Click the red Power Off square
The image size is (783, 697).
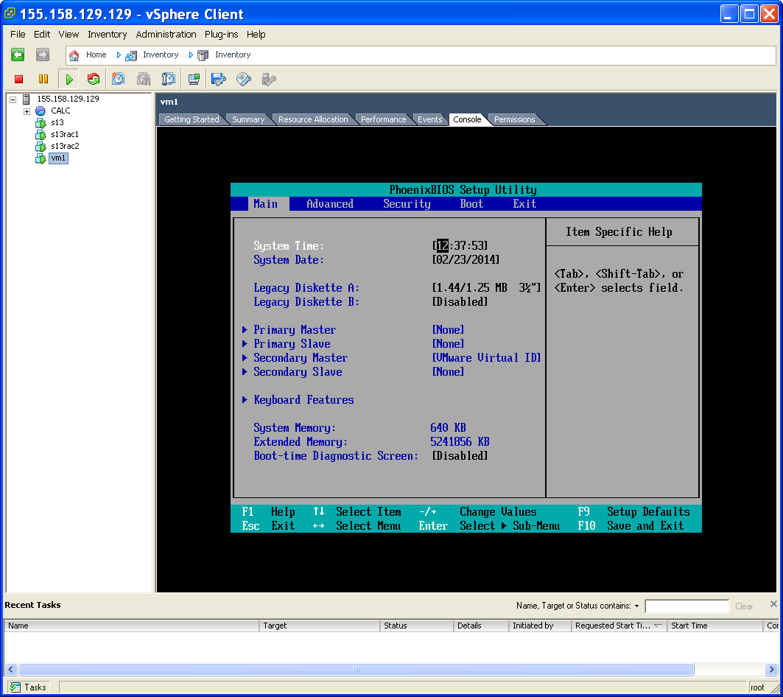pyautogui.click(x=19, y=79)
